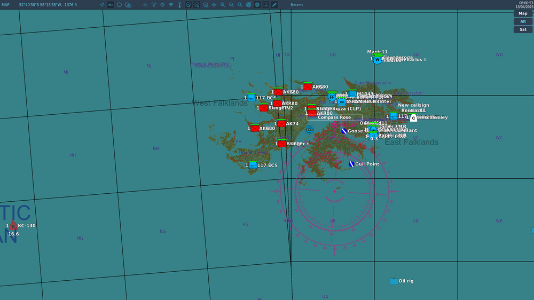The image size is (534, 300).
Task: Click the New callsign label
Action: tap(413, 105)
